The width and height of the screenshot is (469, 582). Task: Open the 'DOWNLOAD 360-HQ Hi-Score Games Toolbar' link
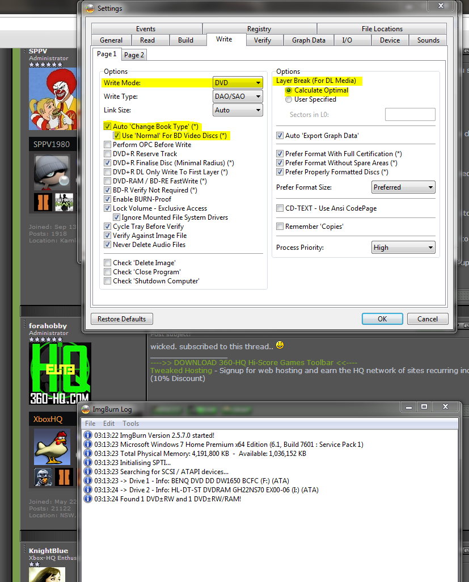coord(254,363)
